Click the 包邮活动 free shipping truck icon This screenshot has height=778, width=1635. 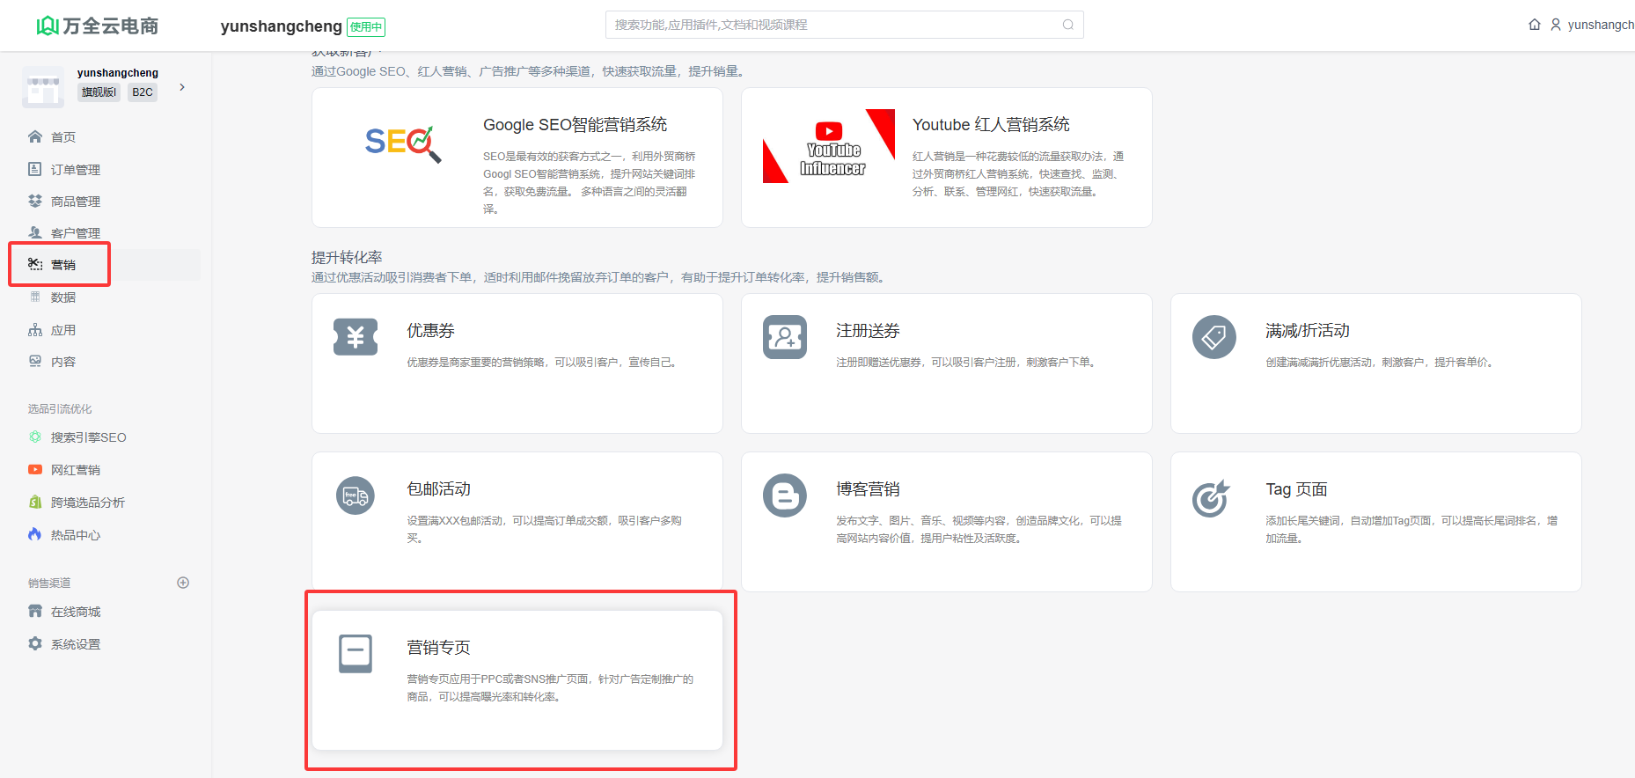(356, 495)
